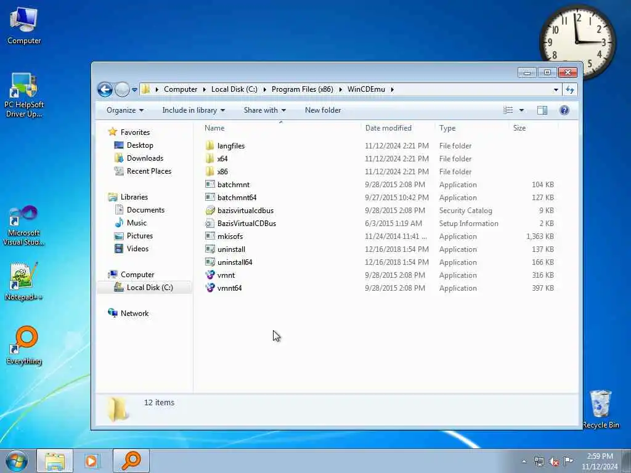Go back with the Explorer back arrow
Image resolution: width=631 pixels, height=473 pixels.
click(105, 89)
